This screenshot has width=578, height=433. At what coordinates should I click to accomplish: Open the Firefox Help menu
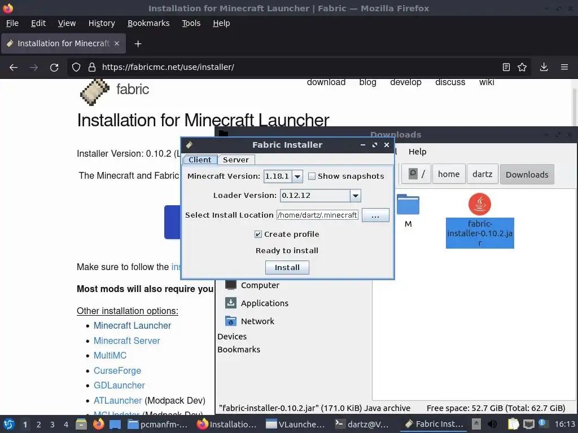pyautogui.click(x=221, y=23)
